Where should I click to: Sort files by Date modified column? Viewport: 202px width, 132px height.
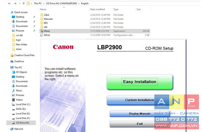pos(98,9)
